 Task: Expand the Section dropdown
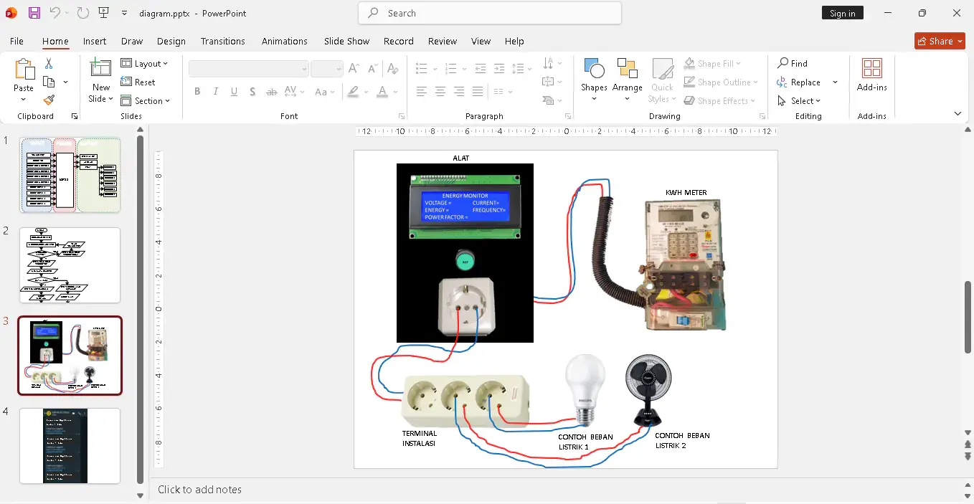coord(146,101)
